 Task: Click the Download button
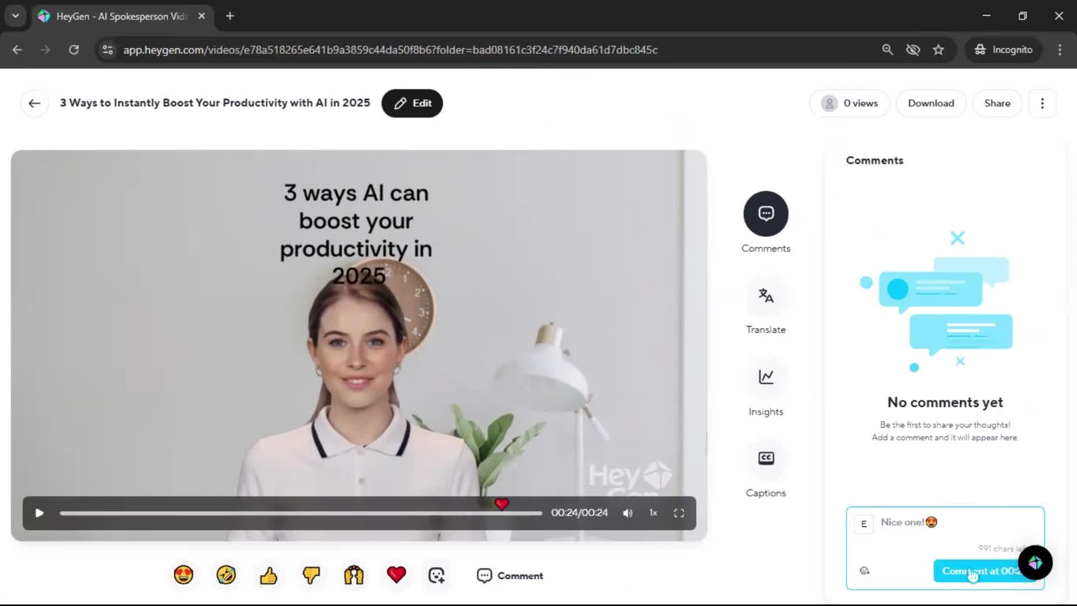pyautogui.click(x=931, y=103)
